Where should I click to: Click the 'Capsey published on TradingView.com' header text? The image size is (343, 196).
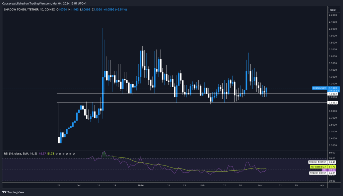[32, 4]
